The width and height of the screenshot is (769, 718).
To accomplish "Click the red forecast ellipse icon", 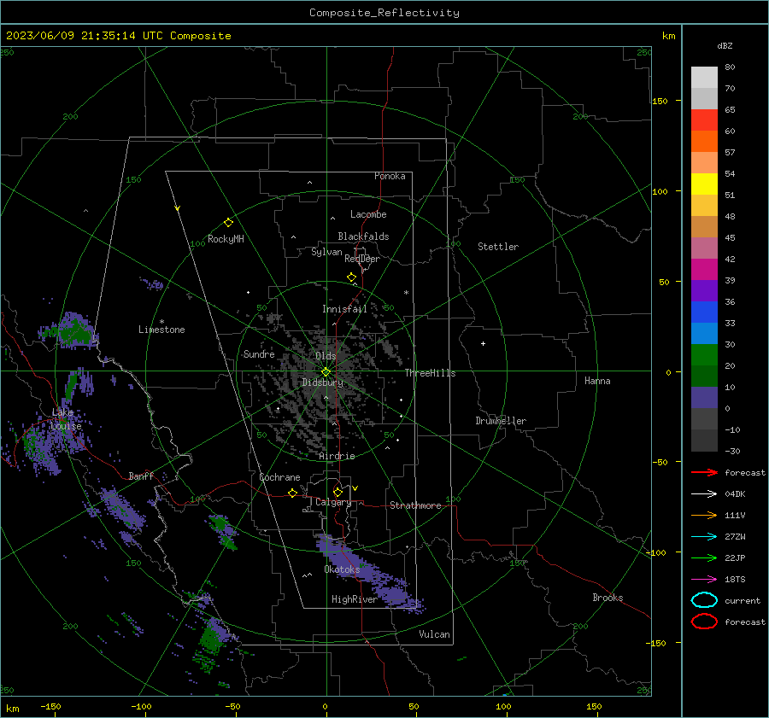I will click(x=704, y=622).
